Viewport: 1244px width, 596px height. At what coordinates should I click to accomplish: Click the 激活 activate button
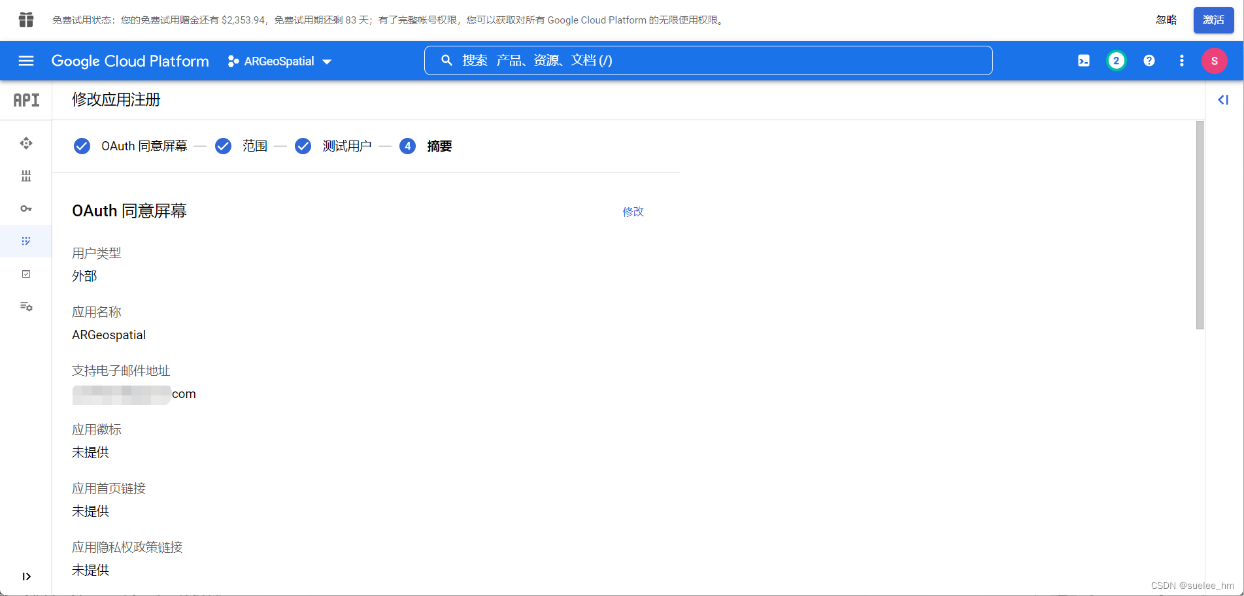pos(1214,20)
